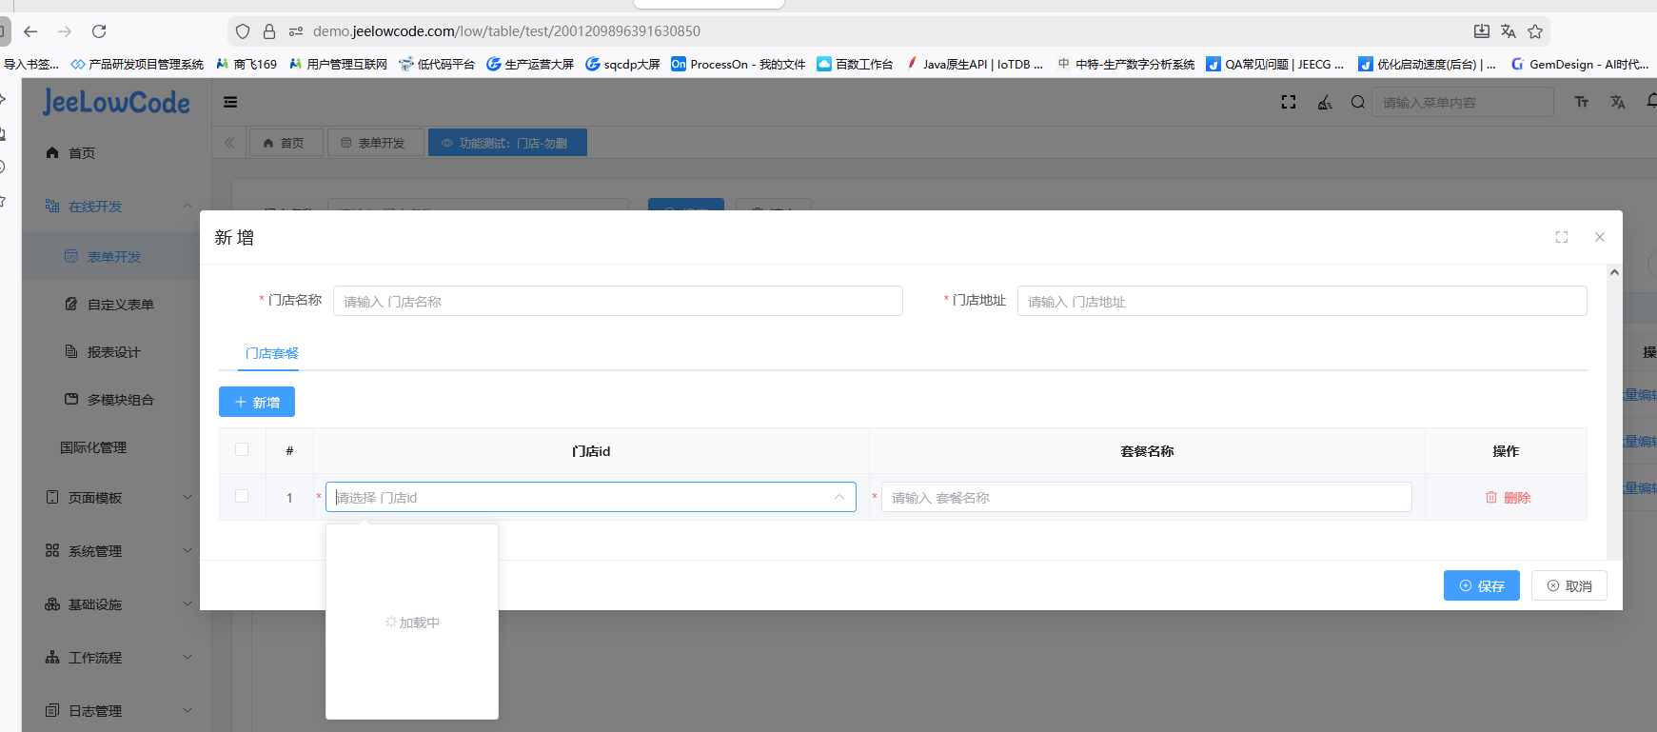Open 自定义表单 in sidebar menu
Image resolution: width=1657 pixels, height=732 pixels.
(120, 305)
